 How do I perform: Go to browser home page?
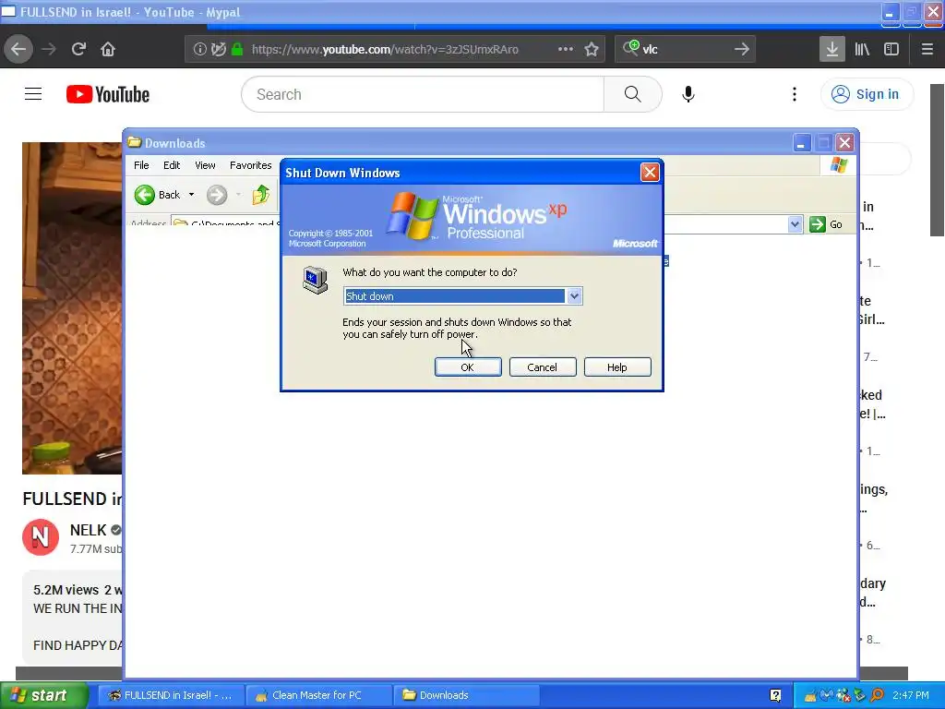(108, 49)
